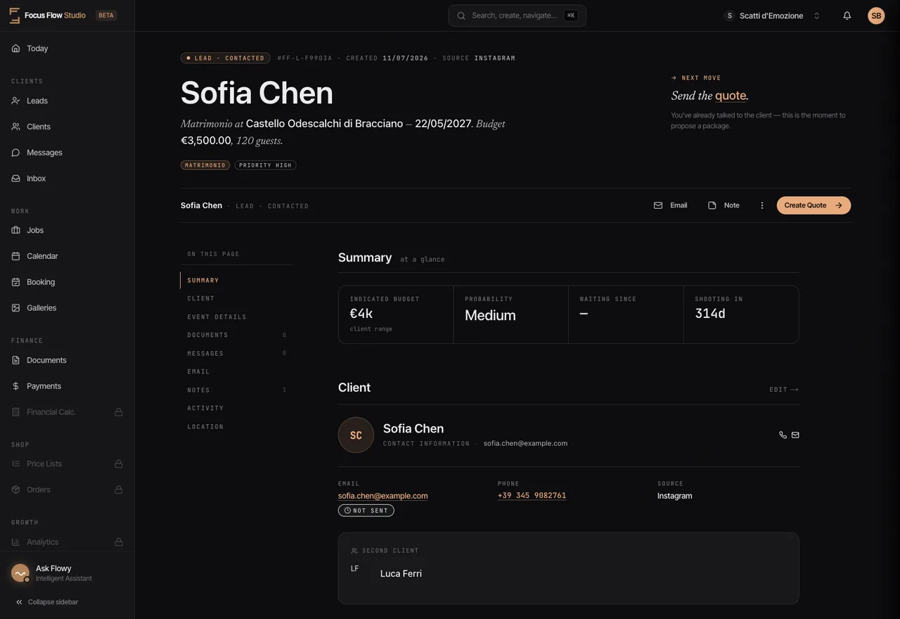This screenshot has height=619, width=900.
Task: Open the sofia.chen@example.com email link
Action: click(382, 496)
